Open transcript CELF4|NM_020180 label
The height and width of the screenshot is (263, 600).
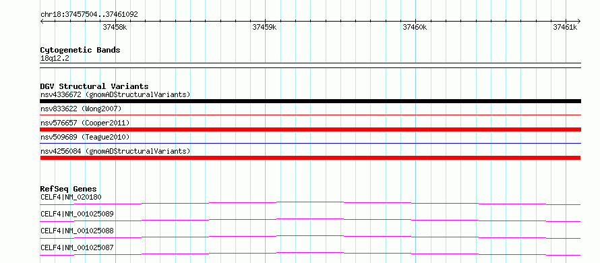pyautogui.click(x=71, y=197)
